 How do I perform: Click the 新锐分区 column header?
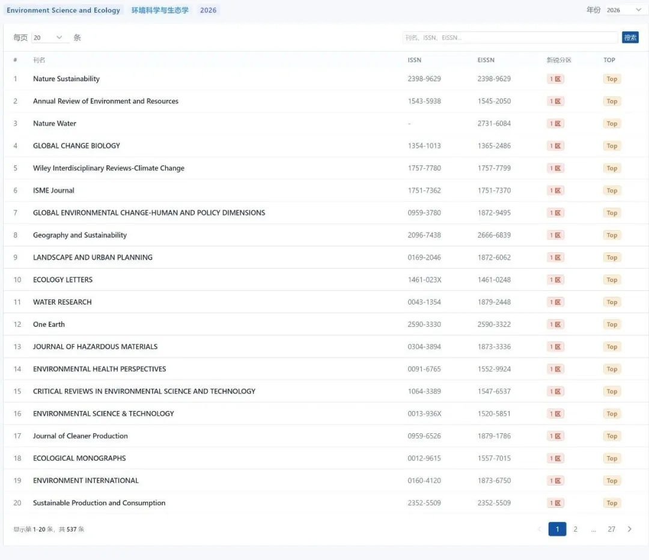(558, 60)
